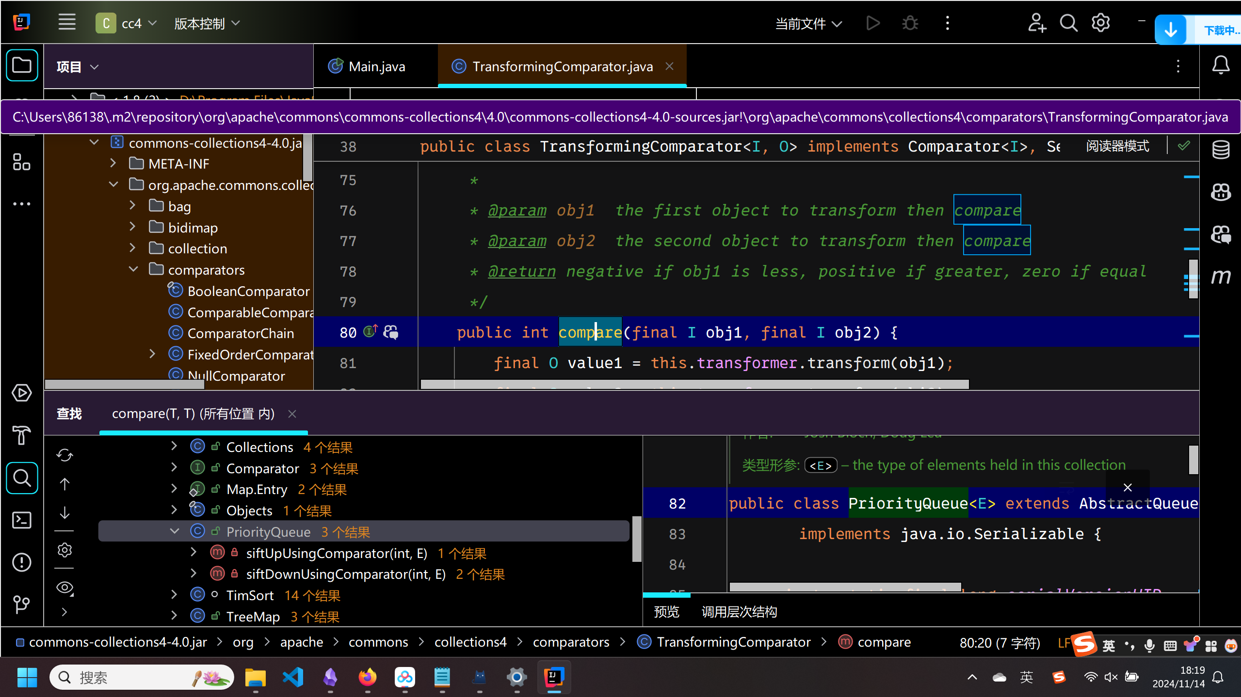The width and height of the screenshot is (1241, 697).
Task: Expand siftDownUsingComparator results
Action: pos(193,573)
